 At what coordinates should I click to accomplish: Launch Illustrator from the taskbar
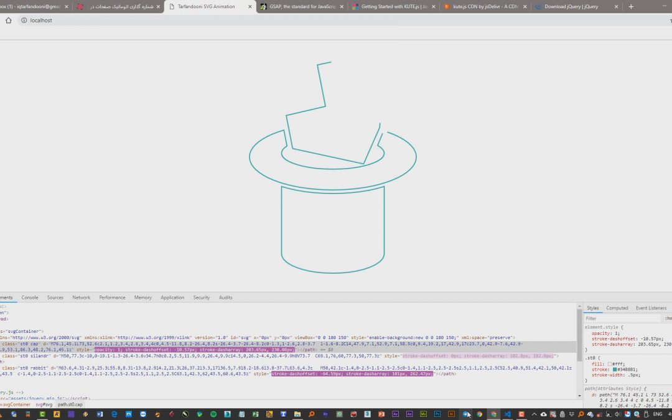tap(451, 414)
